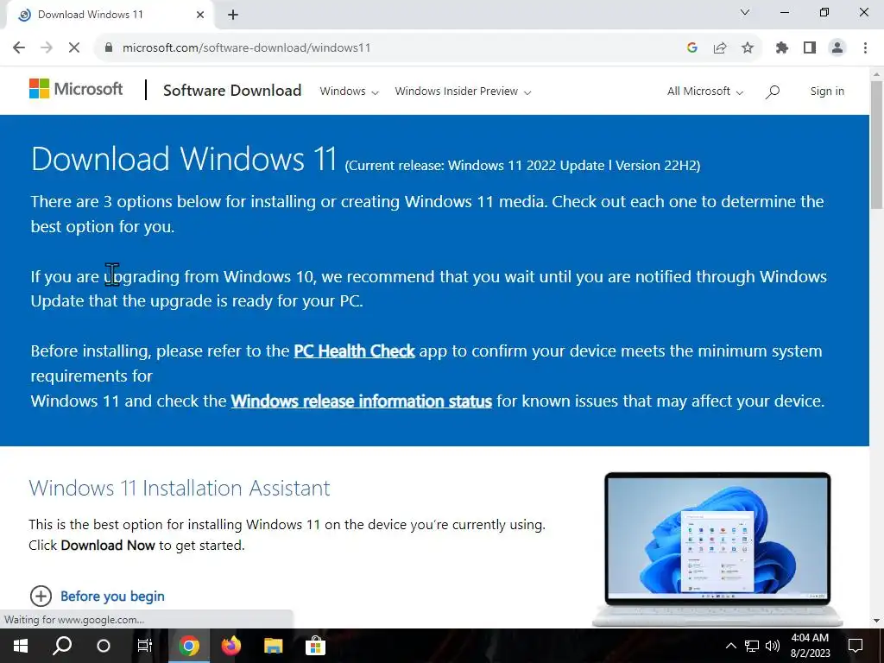Open the taskbar clock and date
This screenshot has height=663, width=884.
pos(810,646)
